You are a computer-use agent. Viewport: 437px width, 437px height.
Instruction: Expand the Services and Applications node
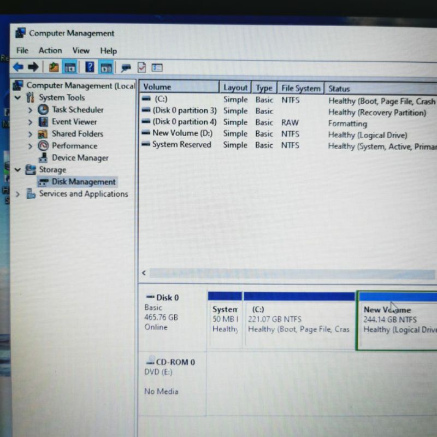[x=18, y=194]
